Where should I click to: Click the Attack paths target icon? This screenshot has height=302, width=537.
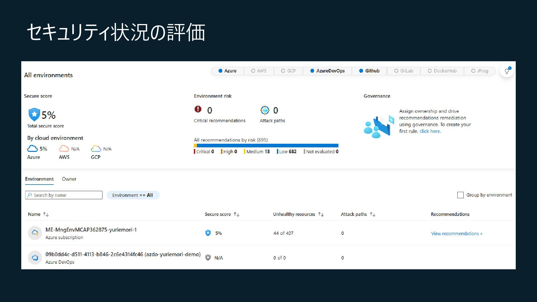tap(265, 110)
